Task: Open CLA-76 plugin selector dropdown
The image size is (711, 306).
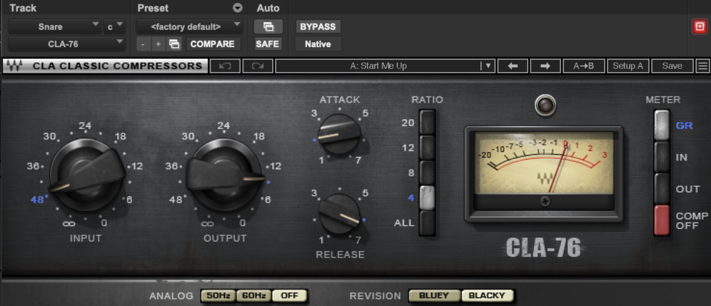Action: pos(67,44)
